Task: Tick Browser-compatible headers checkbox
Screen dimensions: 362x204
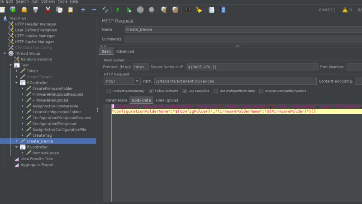Action: (x=261, y=91)
